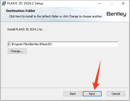Click the 'PLAXIS 3D 2024.2 Setup' title text
Screen dimensions: 130x101
point(25,3)
